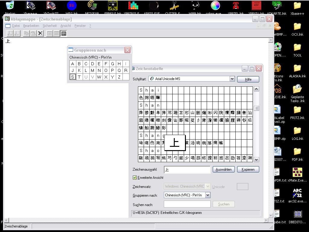Switch to thumbnail grid view in the toolbar
The image size is (309, 232).
click(57, 33)
